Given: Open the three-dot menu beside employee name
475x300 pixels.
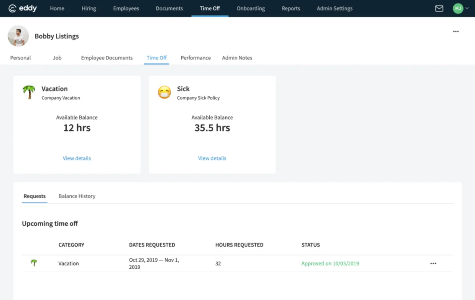Looking at the screenshot, I should pyautogui.click(x=456, y=32).
